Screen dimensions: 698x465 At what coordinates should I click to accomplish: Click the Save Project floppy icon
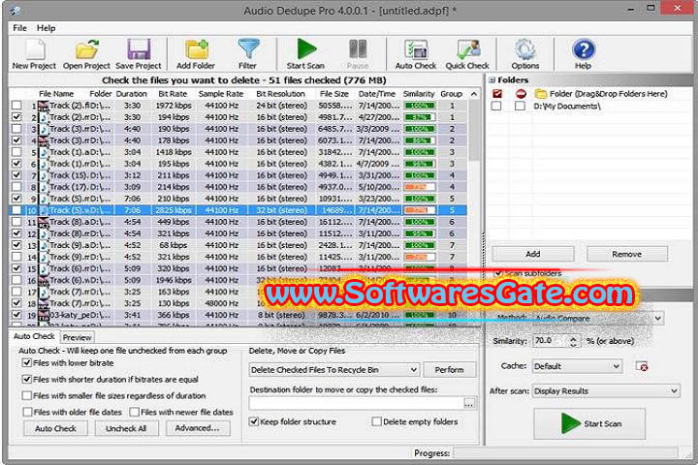pos(139,54)
